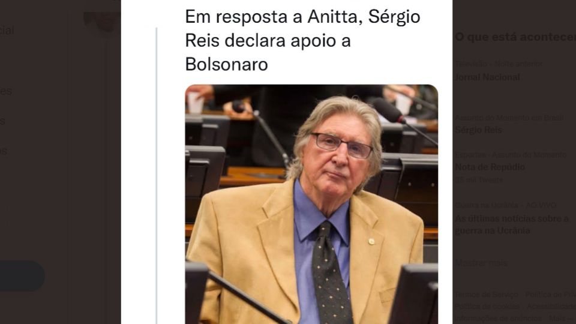Open the Política de cookies footer link
Screen dimensions: 576x324
click(487, 307)
